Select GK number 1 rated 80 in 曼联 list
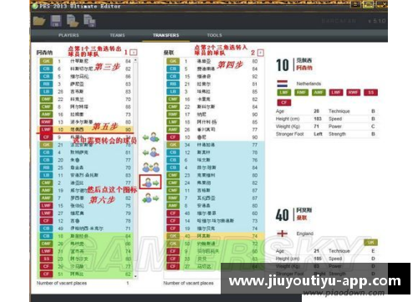 pos(214,61)
